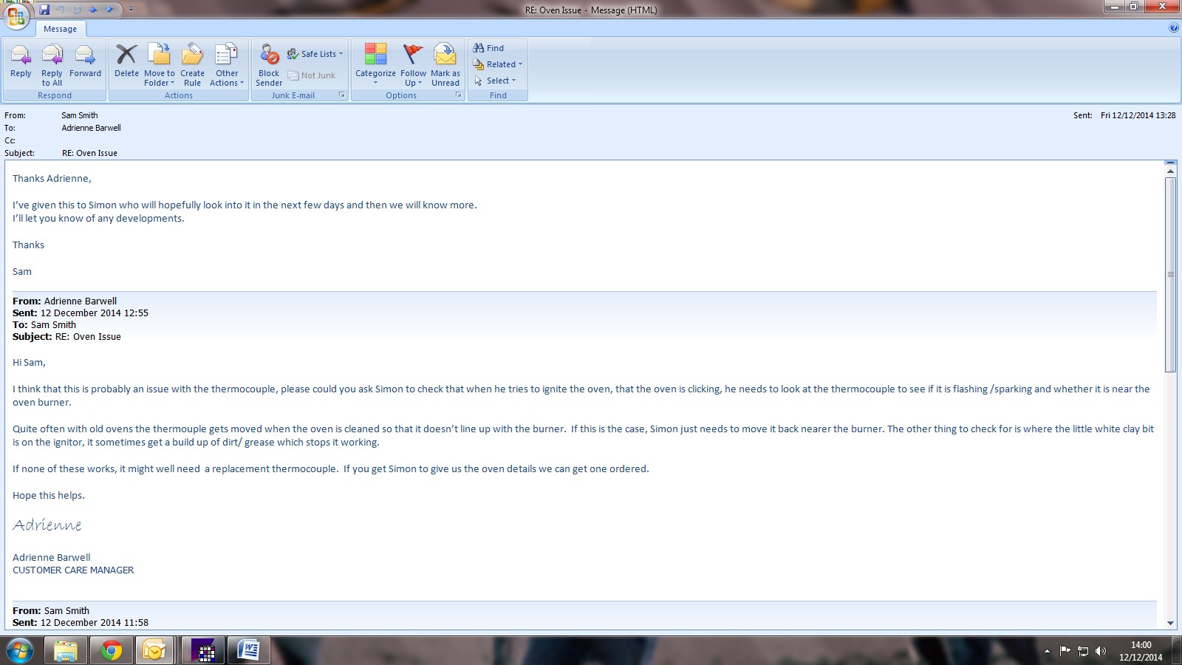Open the Move to Folder dropdown

click(160, 65)
